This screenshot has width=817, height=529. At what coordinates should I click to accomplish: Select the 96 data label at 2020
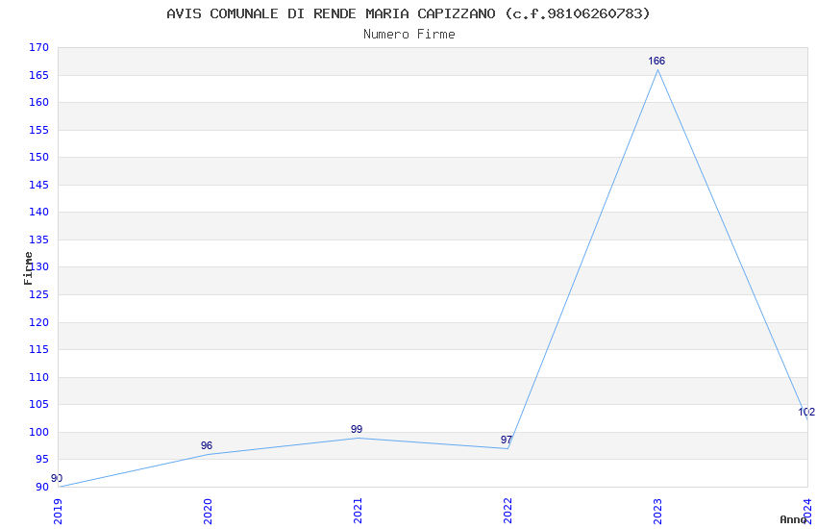[x=207, y=445]
